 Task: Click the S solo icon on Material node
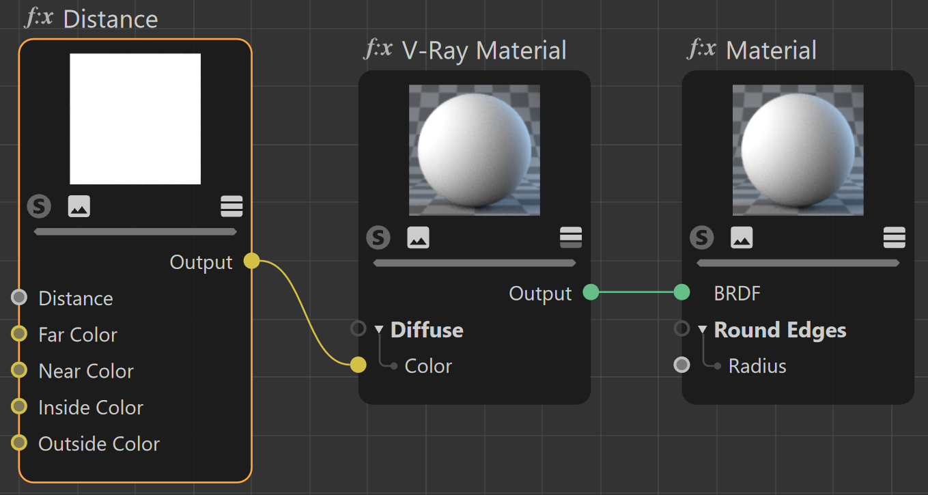(701, 237)
